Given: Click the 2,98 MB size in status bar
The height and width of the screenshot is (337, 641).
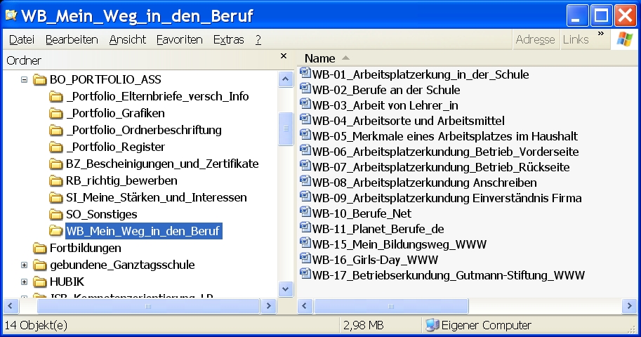Looking at the screenshot, I should click(x=364, y=325).
